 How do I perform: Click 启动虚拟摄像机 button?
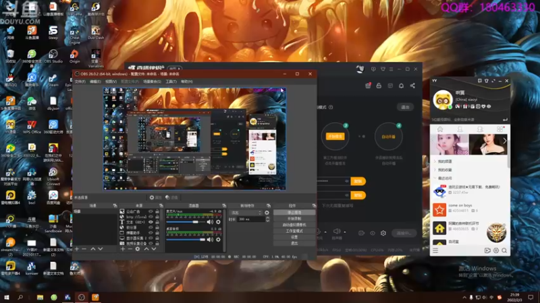tap(294, 225)
